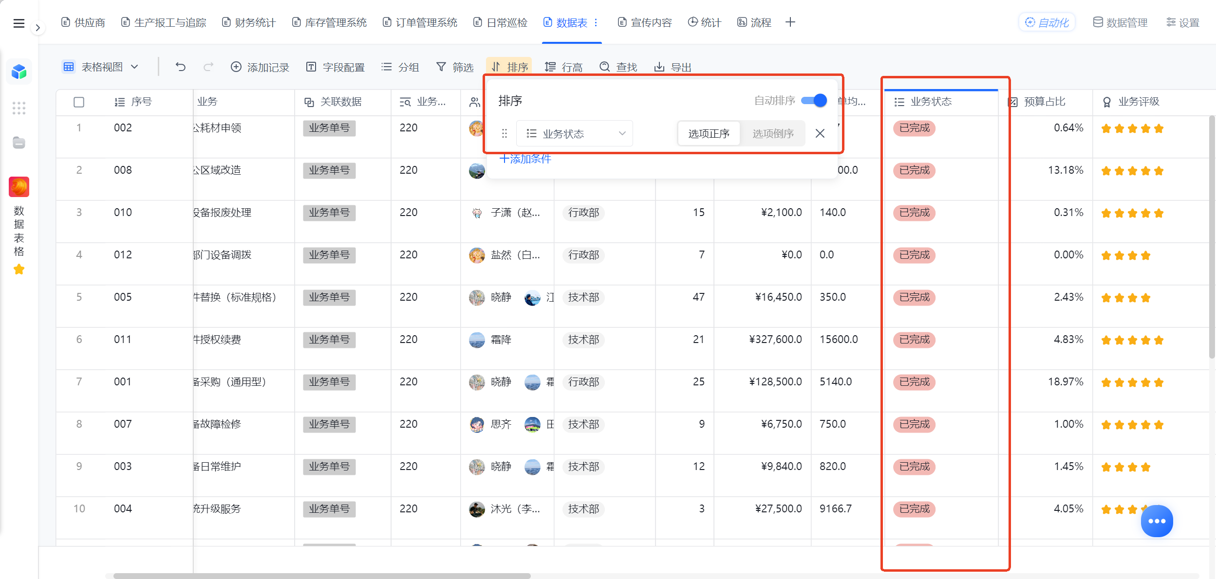The image size is (1216, 579).
Task: Click the horizontal scrollbar at bottom
Action: (x=321, y=576)
